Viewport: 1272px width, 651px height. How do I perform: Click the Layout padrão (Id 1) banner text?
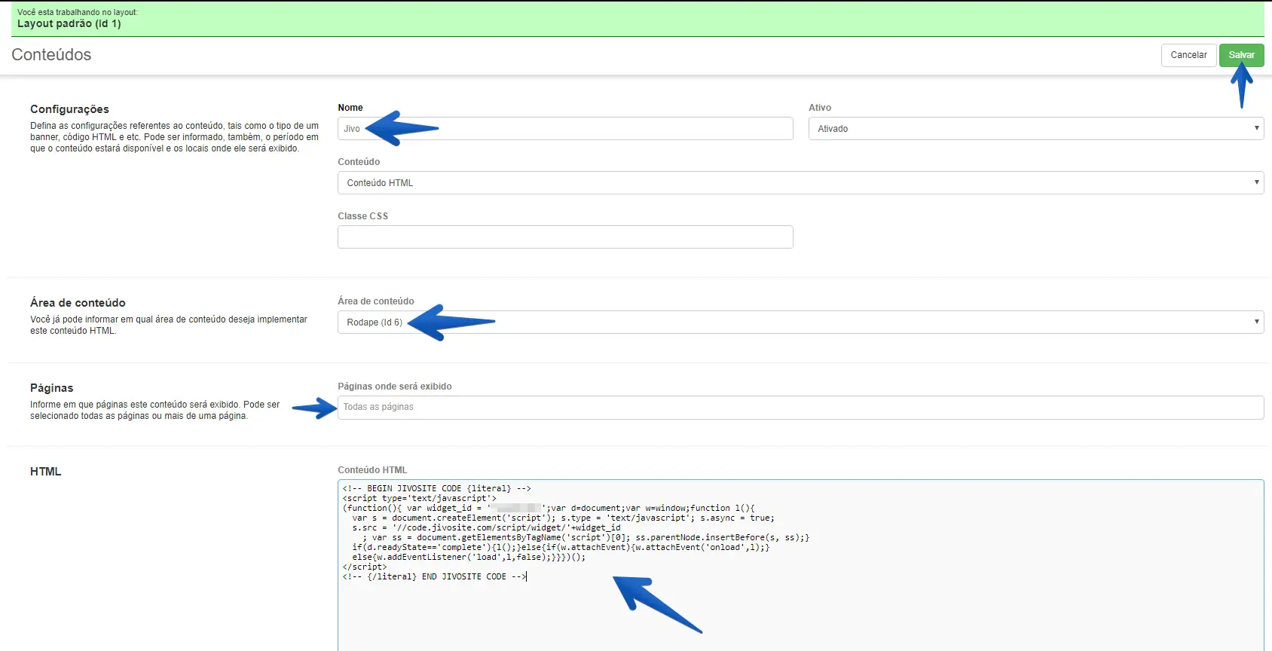69,24
